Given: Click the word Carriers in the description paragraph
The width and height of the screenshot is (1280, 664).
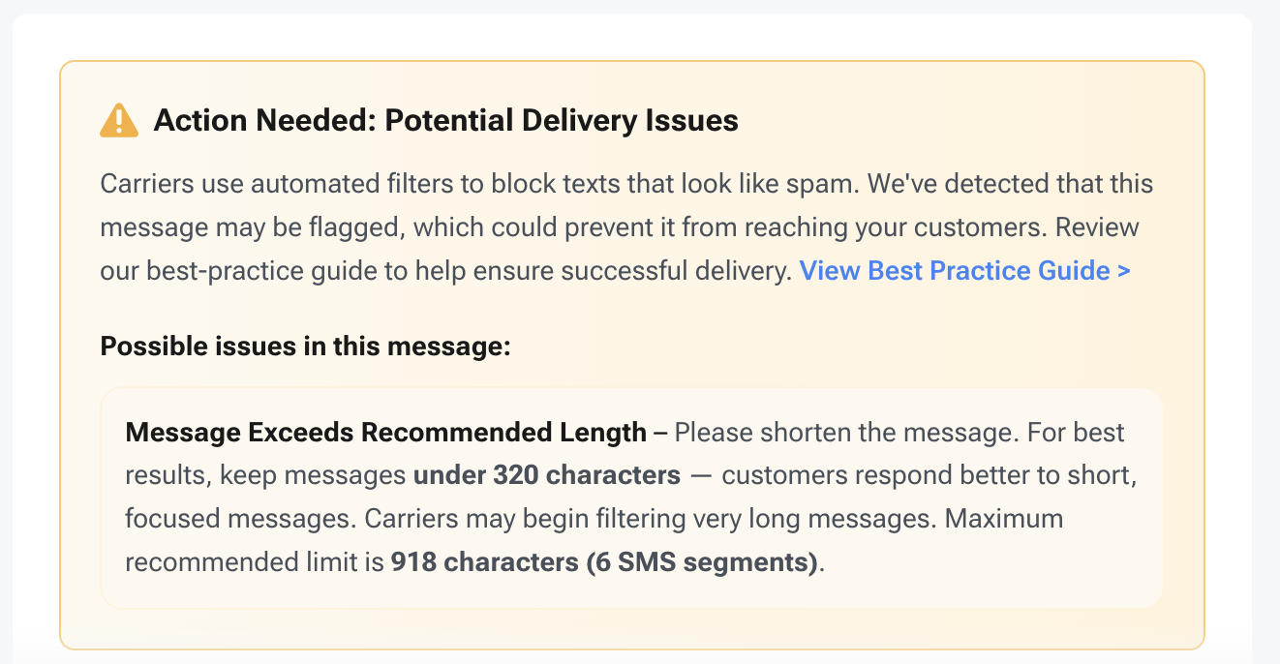Looking at the screenshot, I should (x=137, y=183).
